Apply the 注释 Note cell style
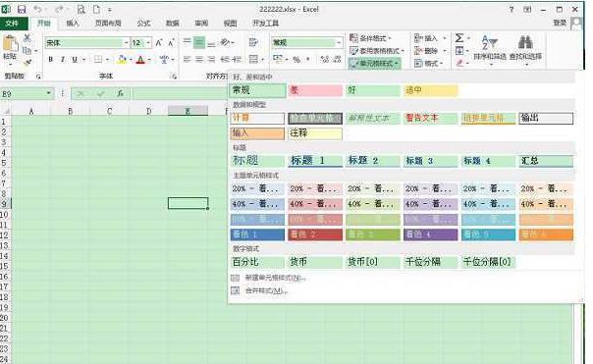 (315, 133)
